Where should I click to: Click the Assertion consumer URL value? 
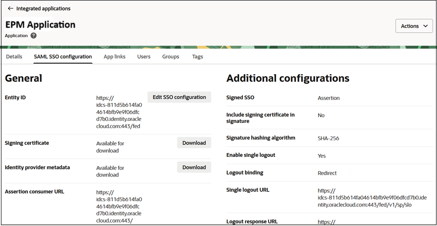pos(119,206)
